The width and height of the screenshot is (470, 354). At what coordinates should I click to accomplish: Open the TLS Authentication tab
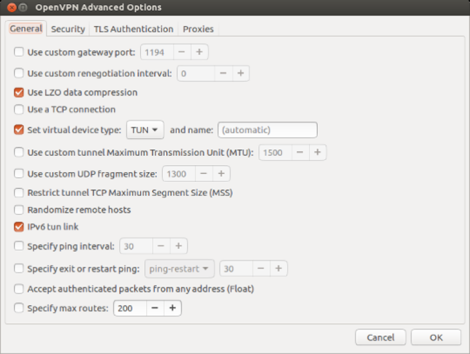(x=133, y=29)
